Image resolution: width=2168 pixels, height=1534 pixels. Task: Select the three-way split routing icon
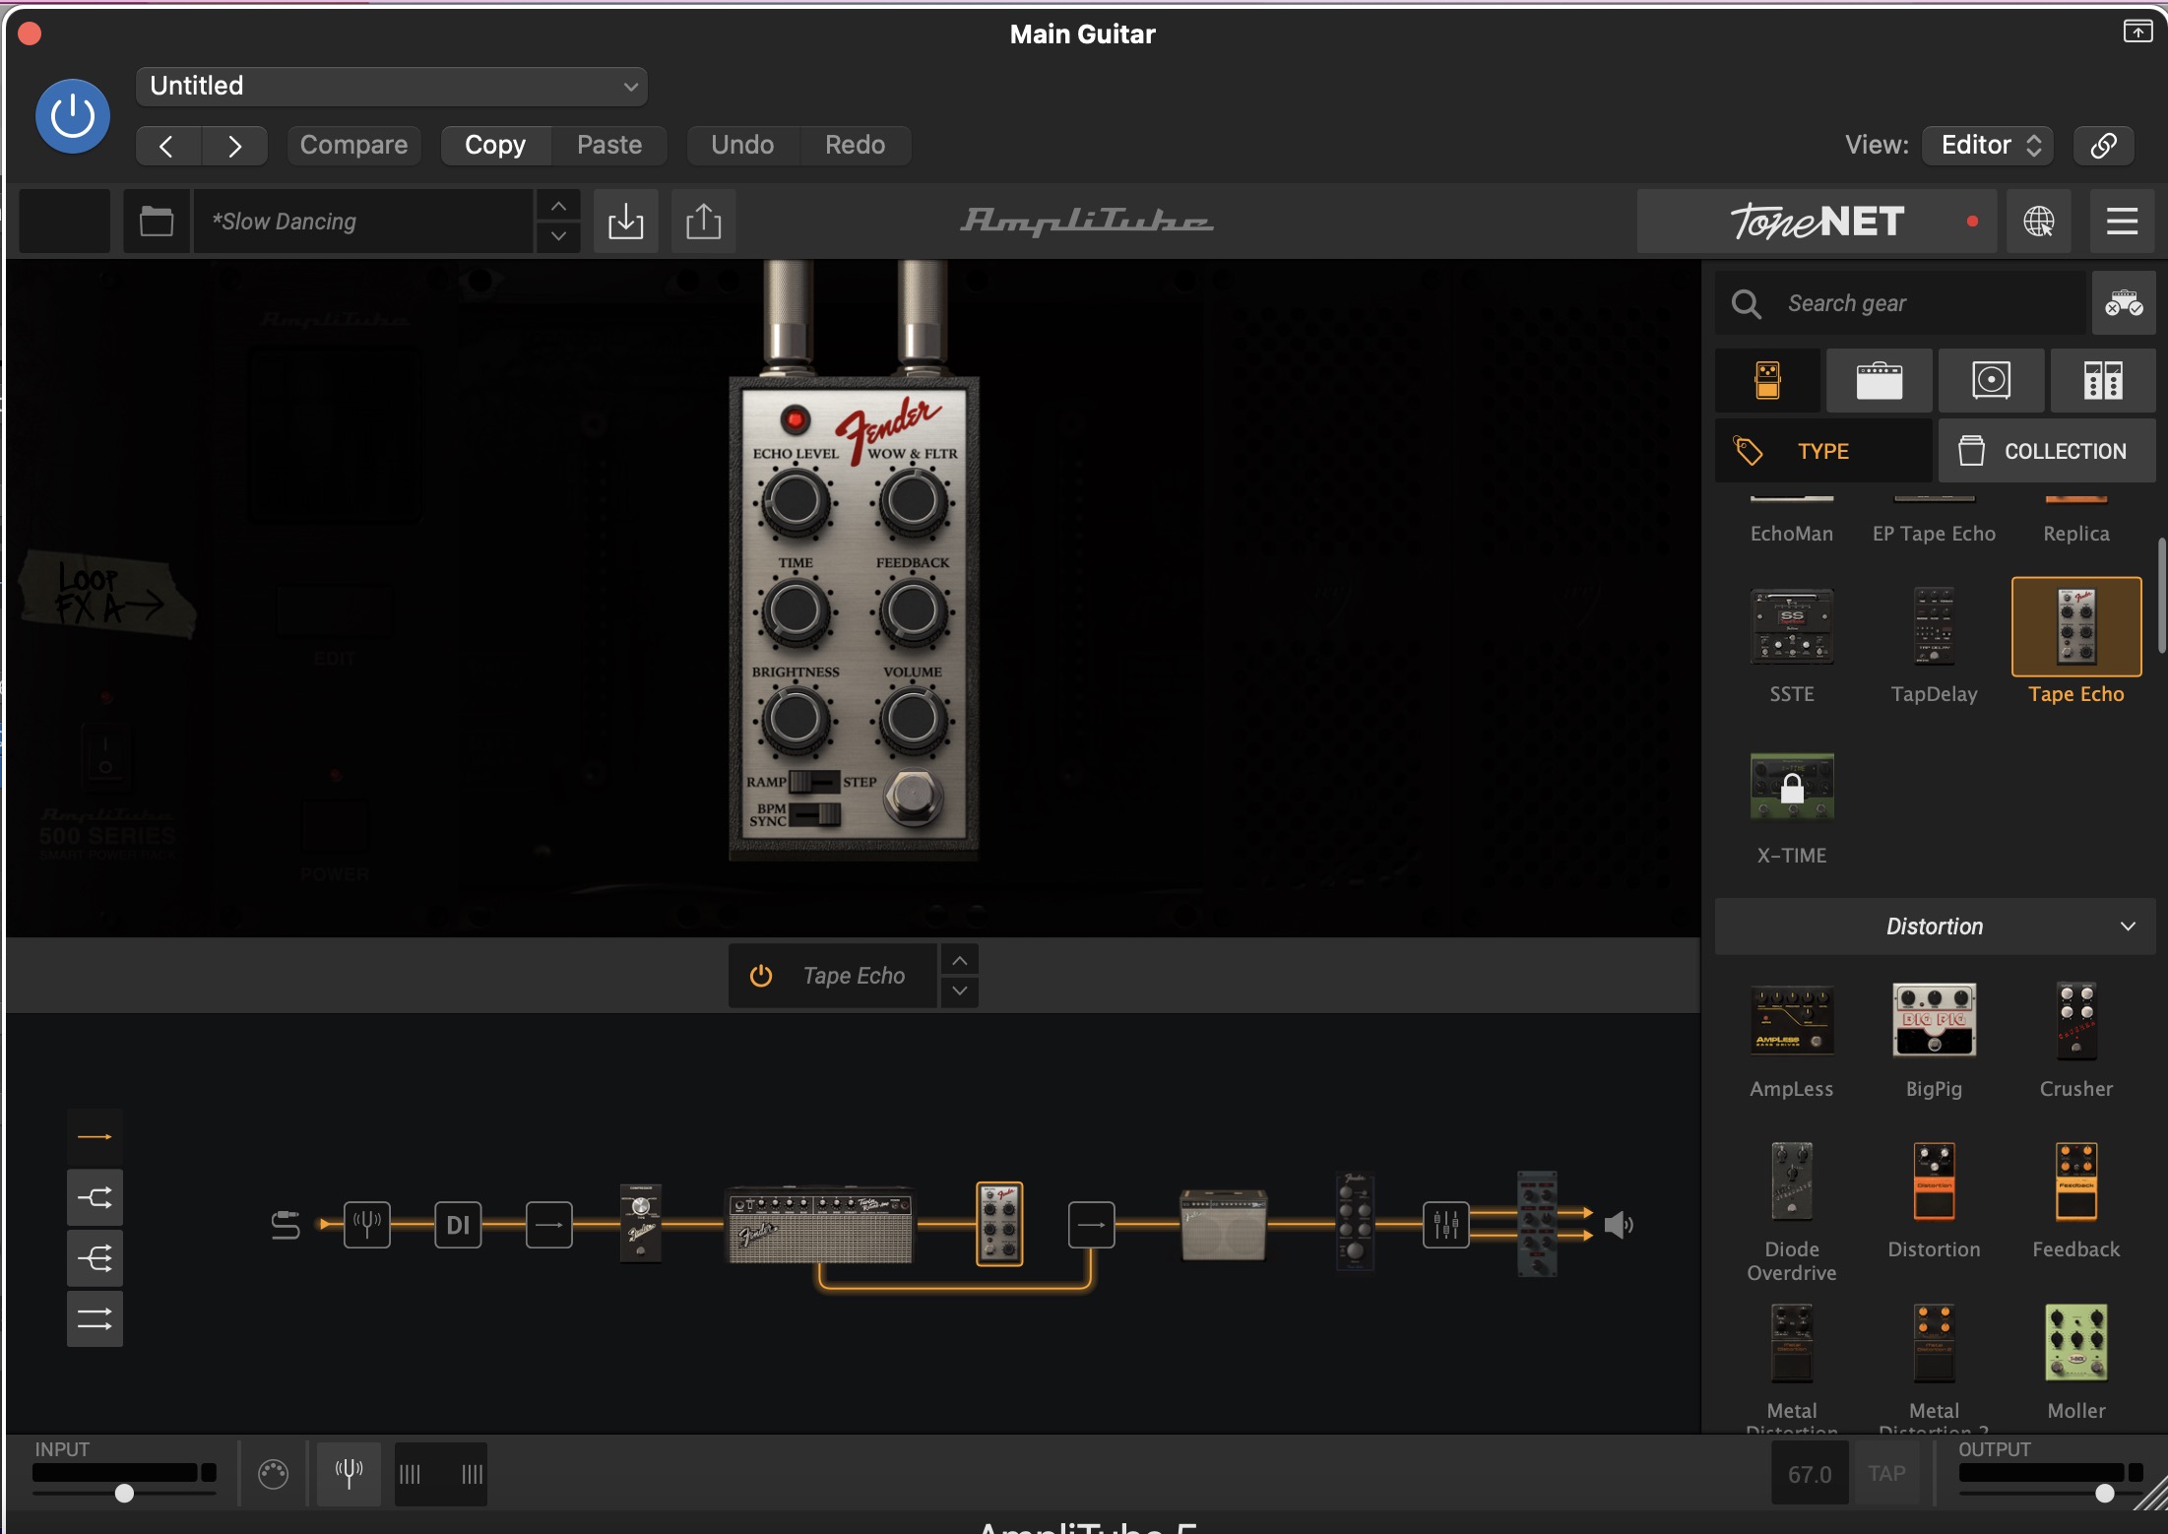click(x=95, y=1258)
